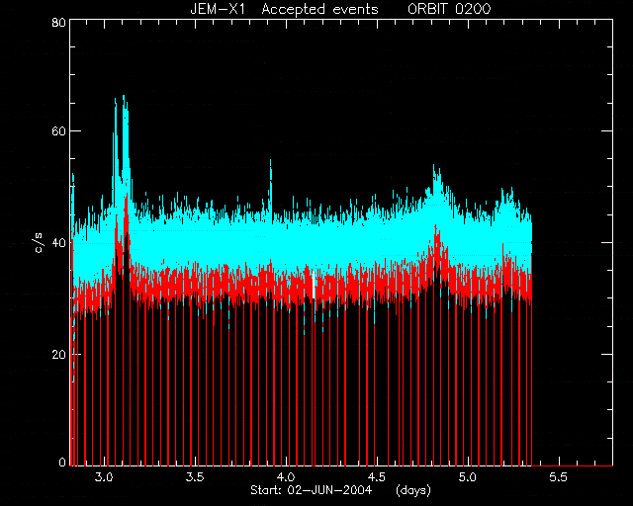This screenshot has width=633, height=506.
Task: Click the x-axis tick label 4.0
Action: point(286,477)
